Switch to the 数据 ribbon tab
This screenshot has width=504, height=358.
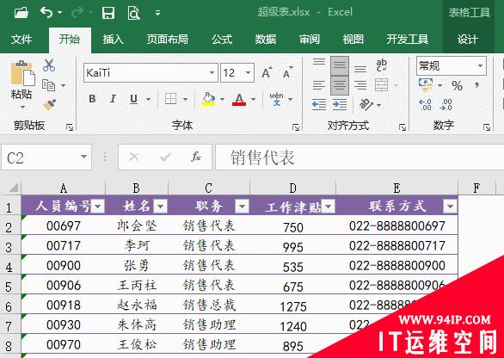pyautogui.click(x=266, y=40)
